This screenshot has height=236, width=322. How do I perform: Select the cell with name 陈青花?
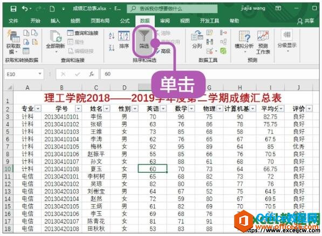pos(96,221)
